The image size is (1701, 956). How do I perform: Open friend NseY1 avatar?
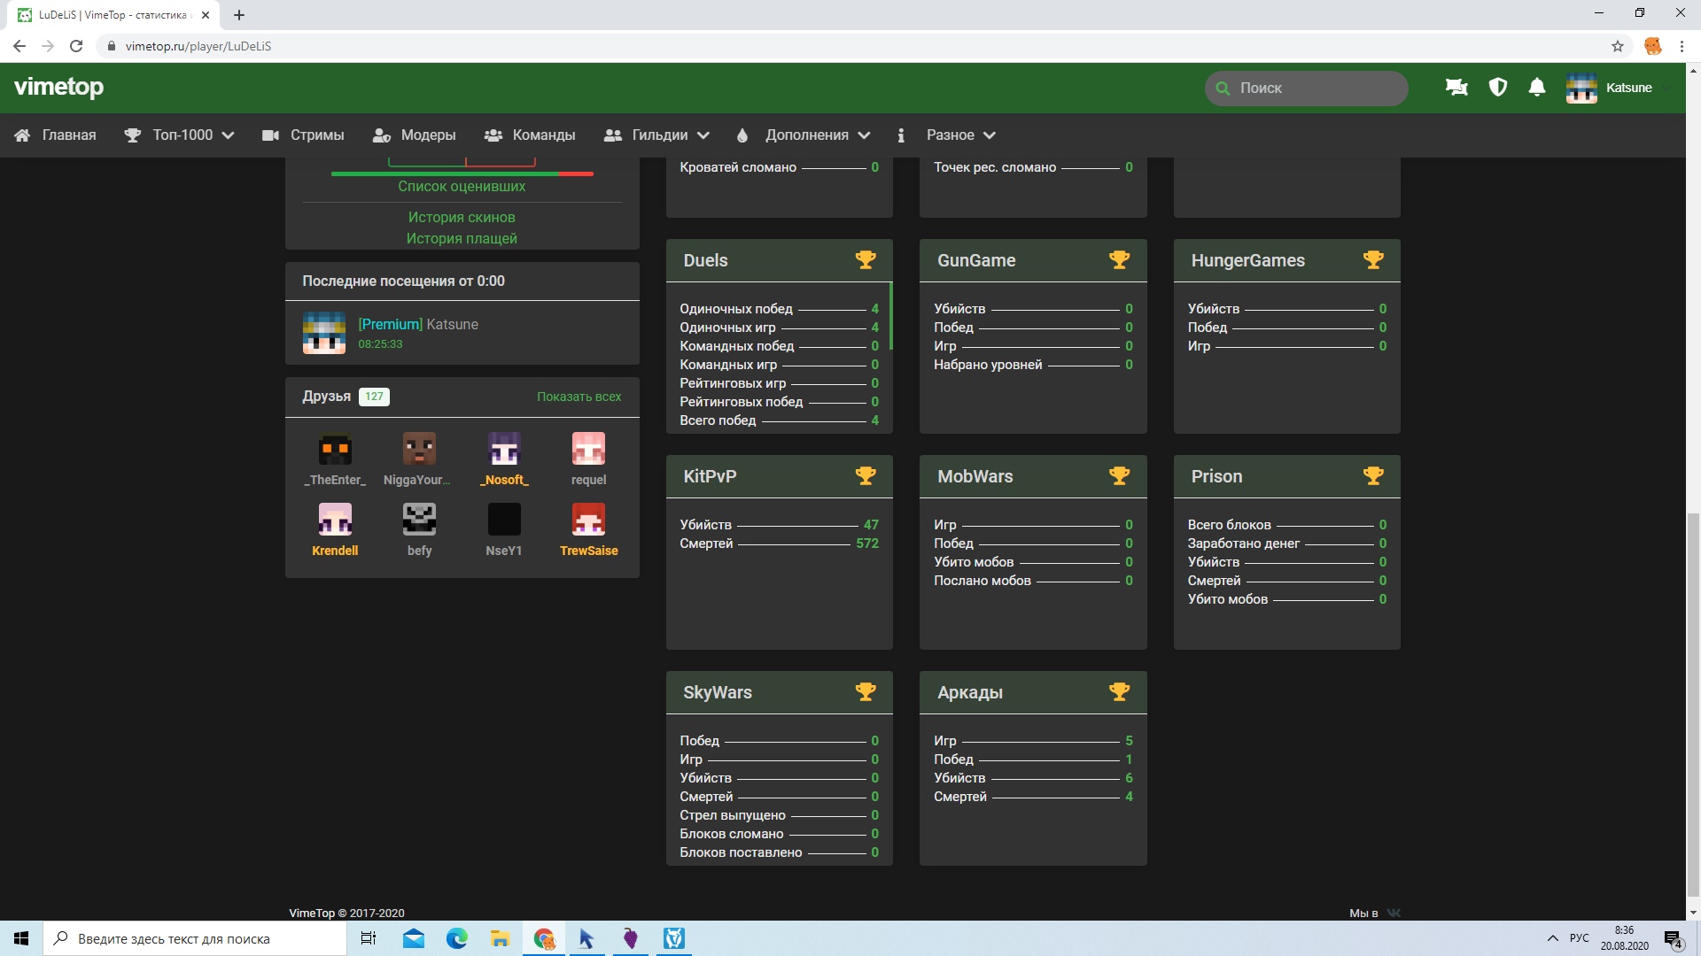coord(504,520)
